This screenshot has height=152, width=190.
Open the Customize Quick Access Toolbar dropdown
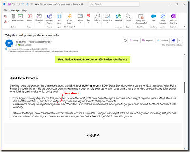pyautogui.click(x=32, y=4)
